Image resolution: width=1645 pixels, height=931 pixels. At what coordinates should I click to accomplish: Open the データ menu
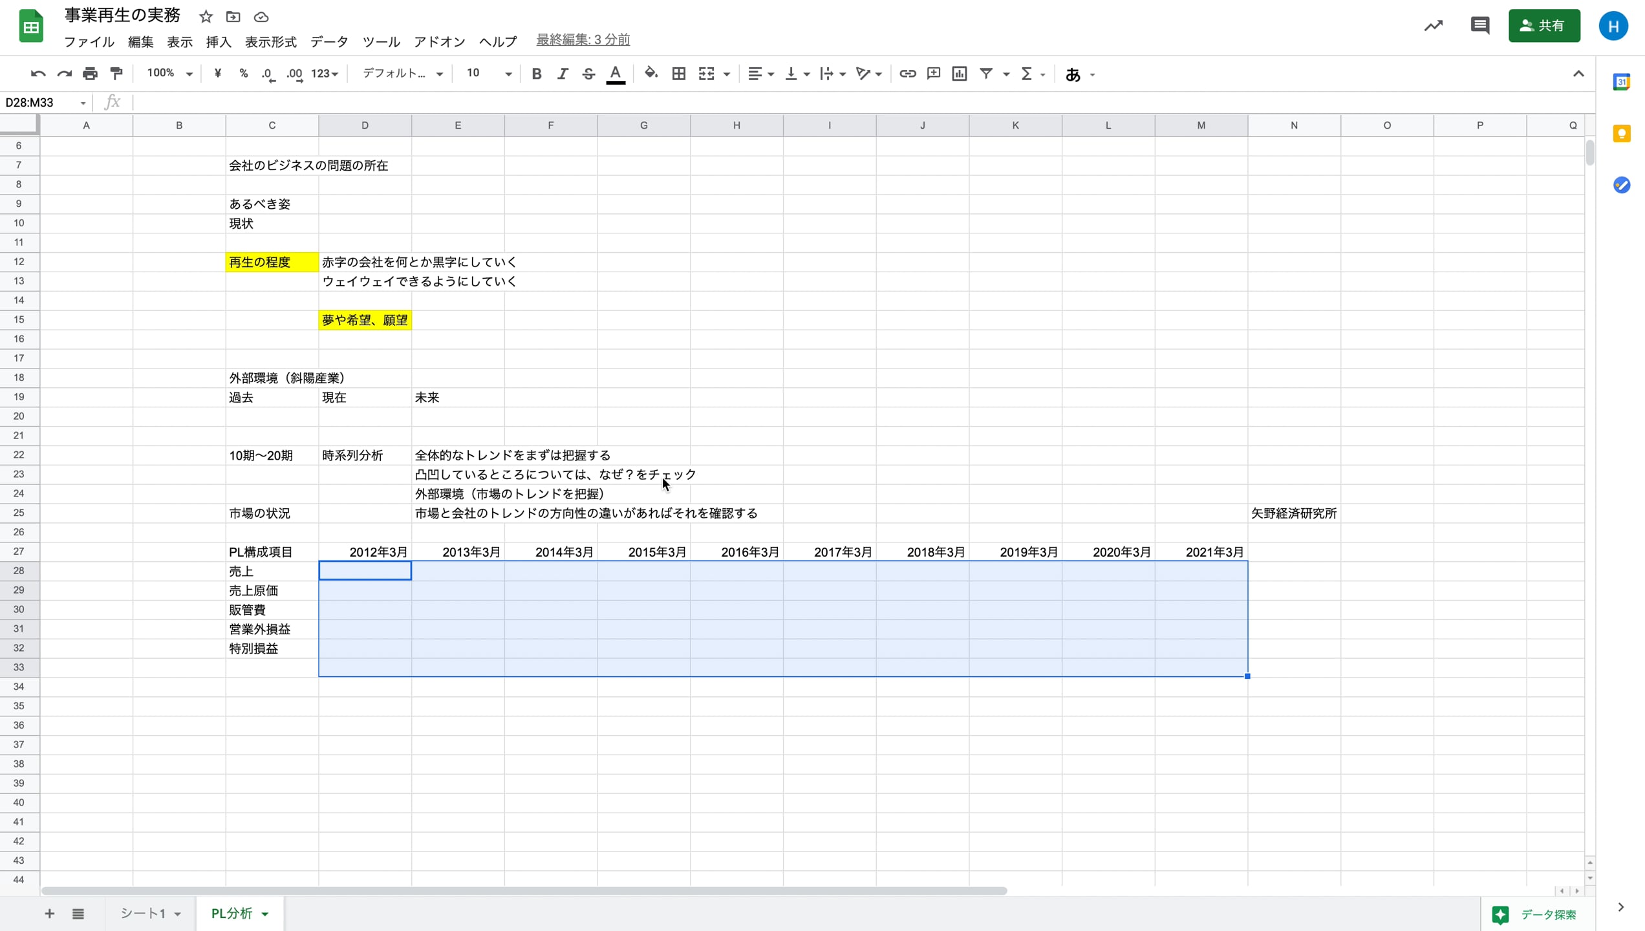(329, 41)
